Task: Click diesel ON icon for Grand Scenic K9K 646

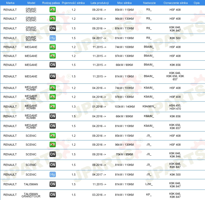Action: click(52, 28)
